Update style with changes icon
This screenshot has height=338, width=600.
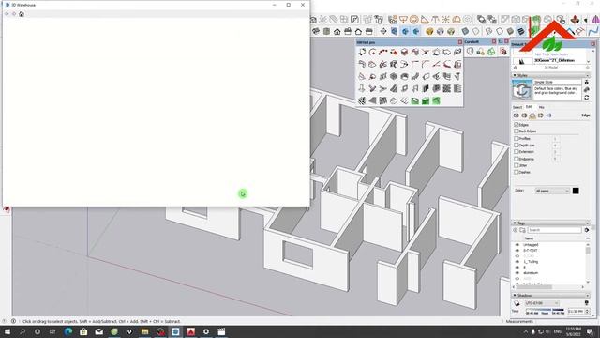coord(587,98)
